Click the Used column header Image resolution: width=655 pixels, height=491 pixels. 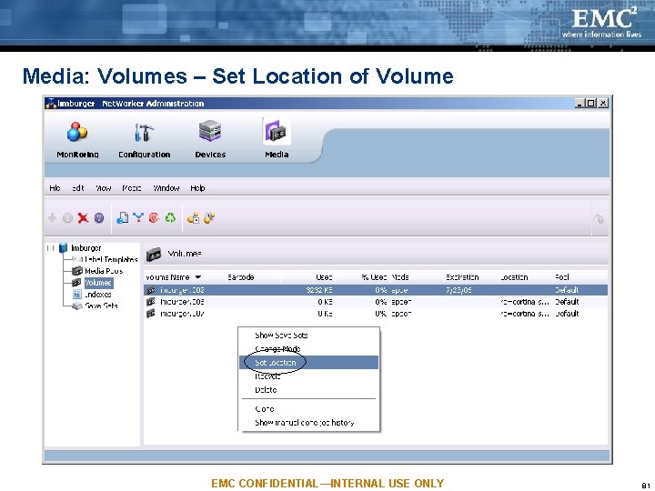coord(324,277)
